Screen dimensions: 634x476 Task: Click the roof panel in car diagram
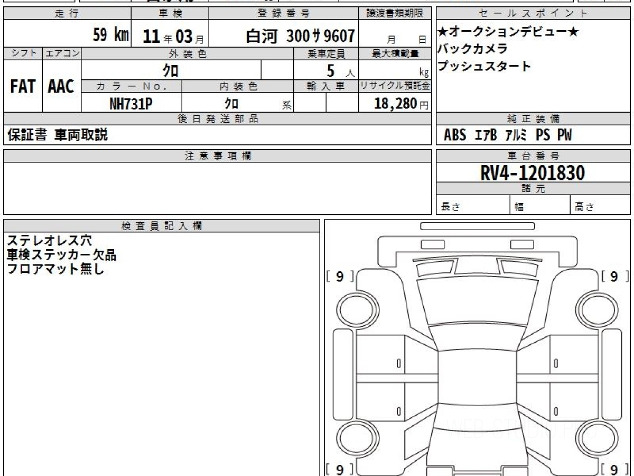(x=474, y=380)
